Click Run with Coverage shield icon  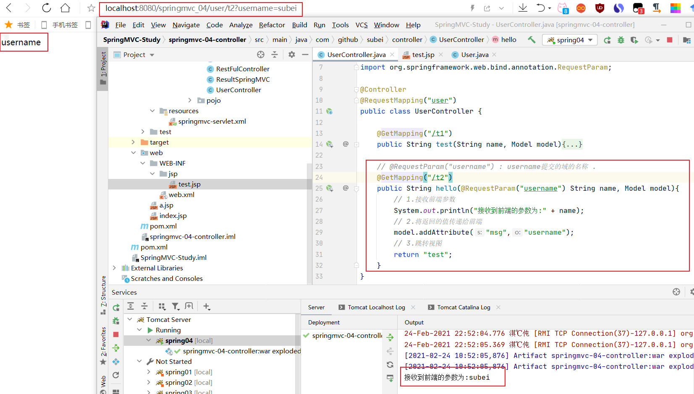[x=634, y=40]
